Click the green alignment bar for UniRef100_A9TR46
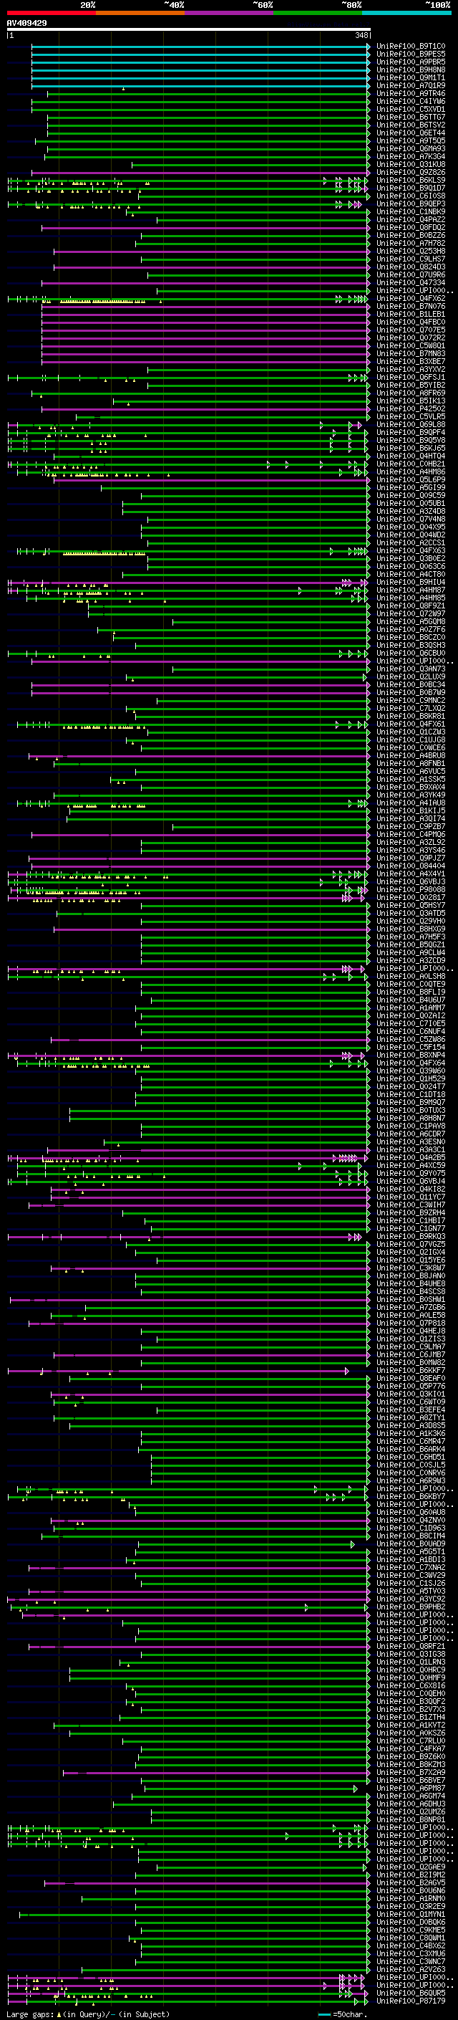 208,93
